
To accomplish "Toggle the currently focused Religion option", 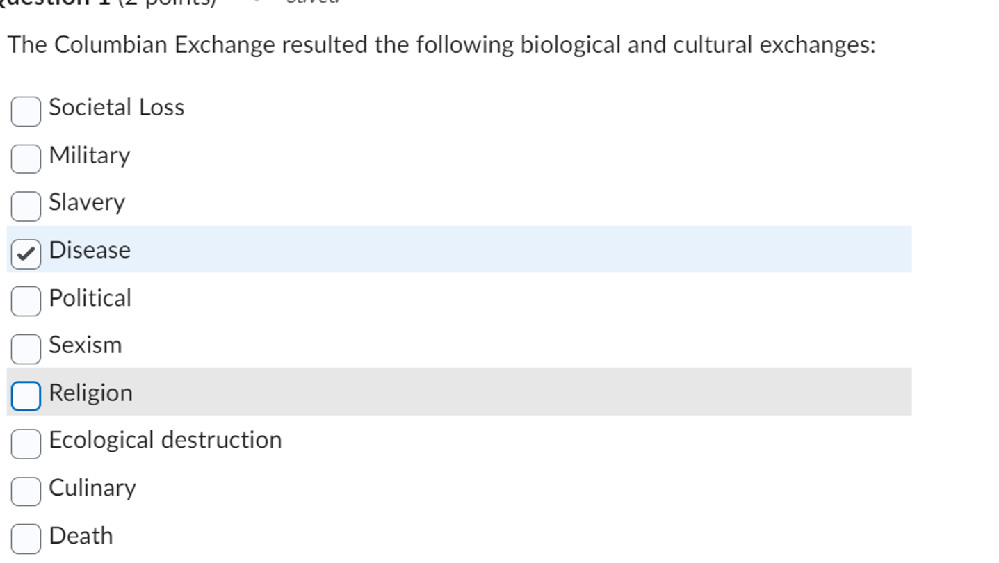I will click(x=25, y=396).
